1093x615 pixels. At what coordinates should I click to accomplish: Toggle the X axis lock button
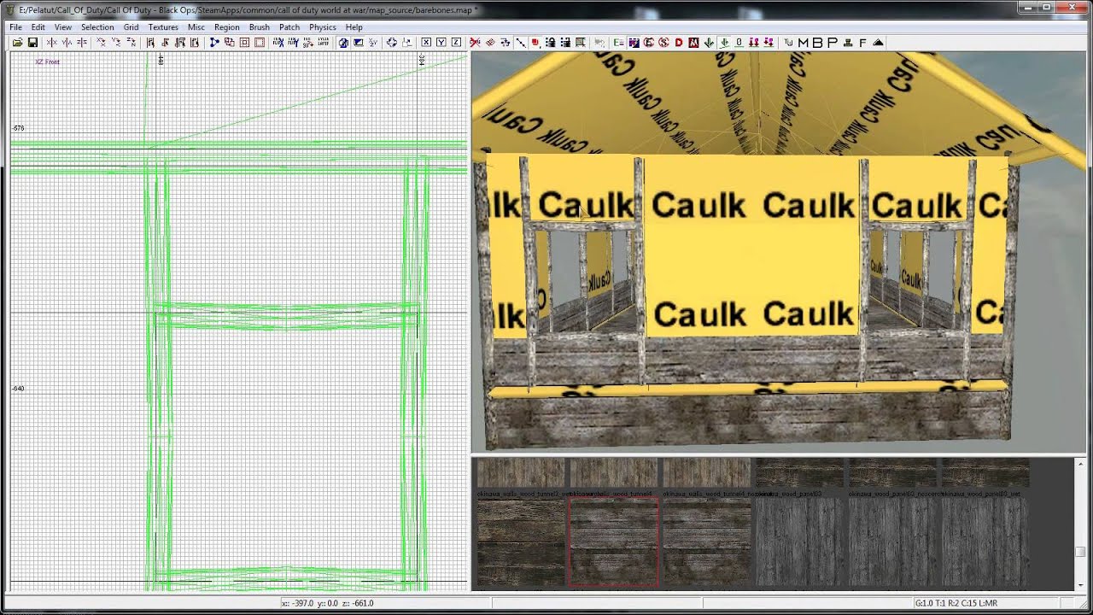click(x=425, y=42)
